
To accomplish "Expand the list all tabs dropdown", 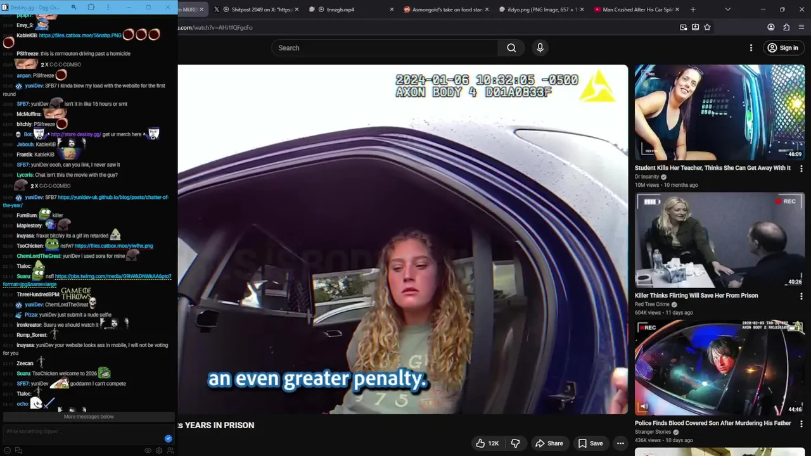I will pyautogui.click(x=727, y=9).
